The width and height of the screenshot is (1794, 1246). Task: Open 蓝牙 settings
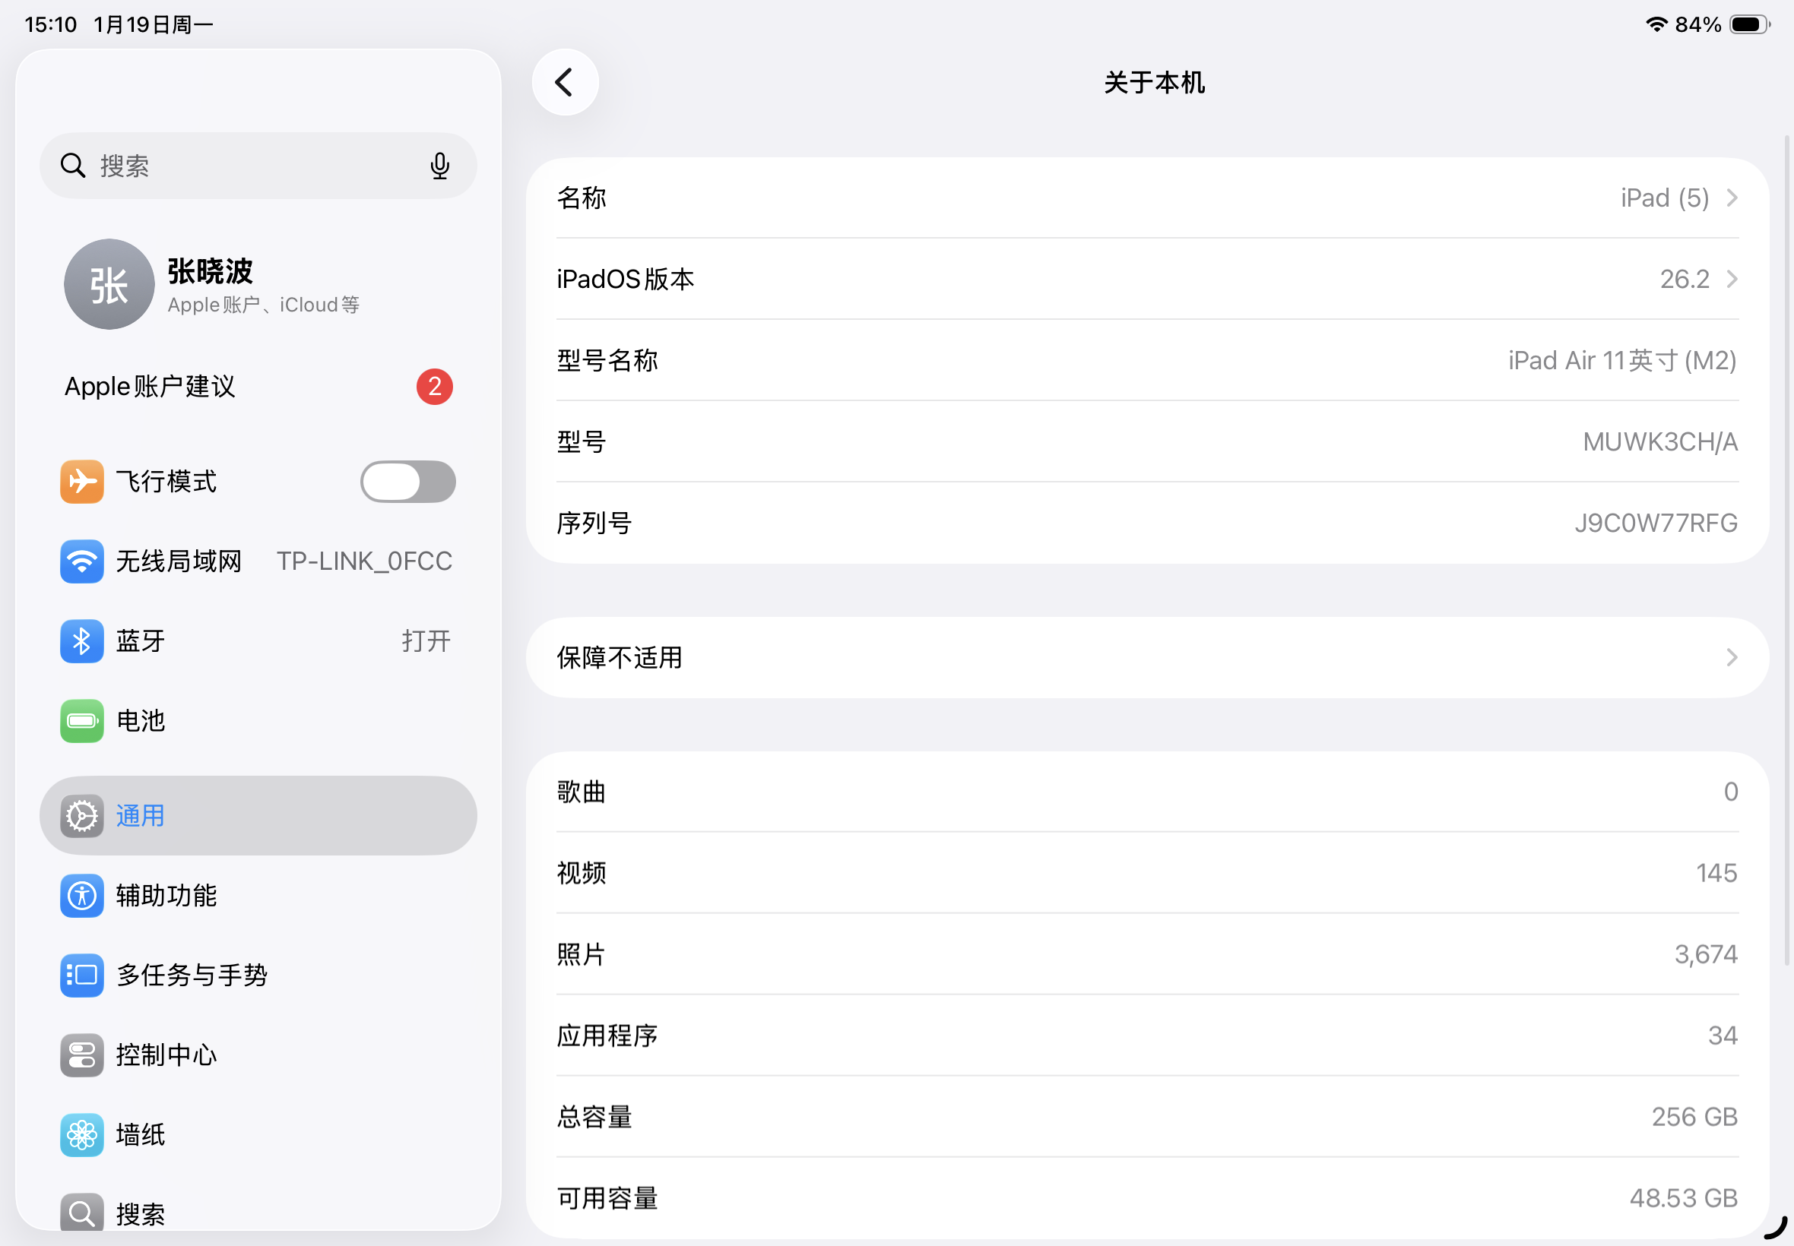258,641
